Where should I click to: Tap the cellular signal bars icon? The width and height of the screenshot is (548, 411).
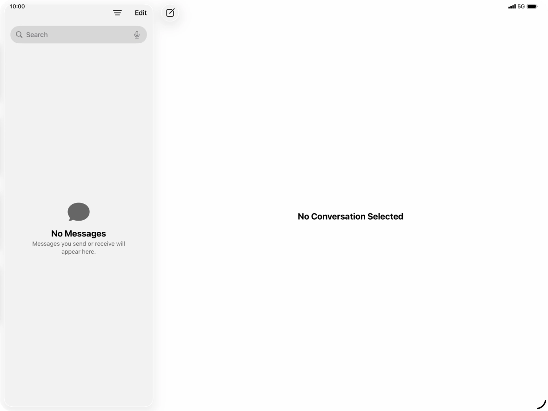pyautogui.click(x=512, y=7)
